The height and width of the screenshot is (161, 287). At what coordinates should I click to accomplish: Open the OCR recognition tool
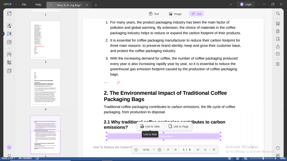[x=278, y=23]
